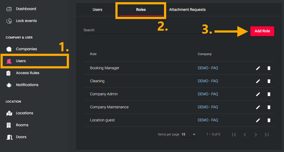The height and width of the screenshot is (152, 284).
Task: Switch to the Users tab
Action: point(97,10)
